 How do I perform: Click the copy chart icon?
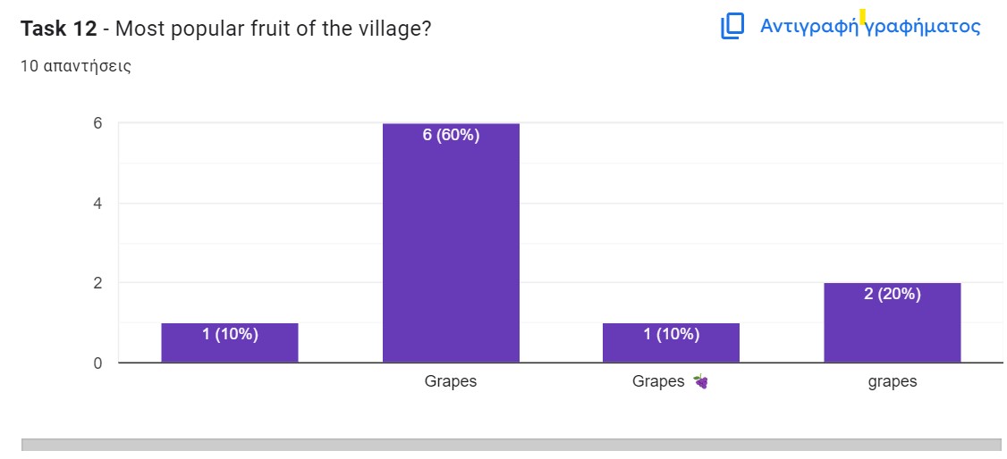coord(732,27)
